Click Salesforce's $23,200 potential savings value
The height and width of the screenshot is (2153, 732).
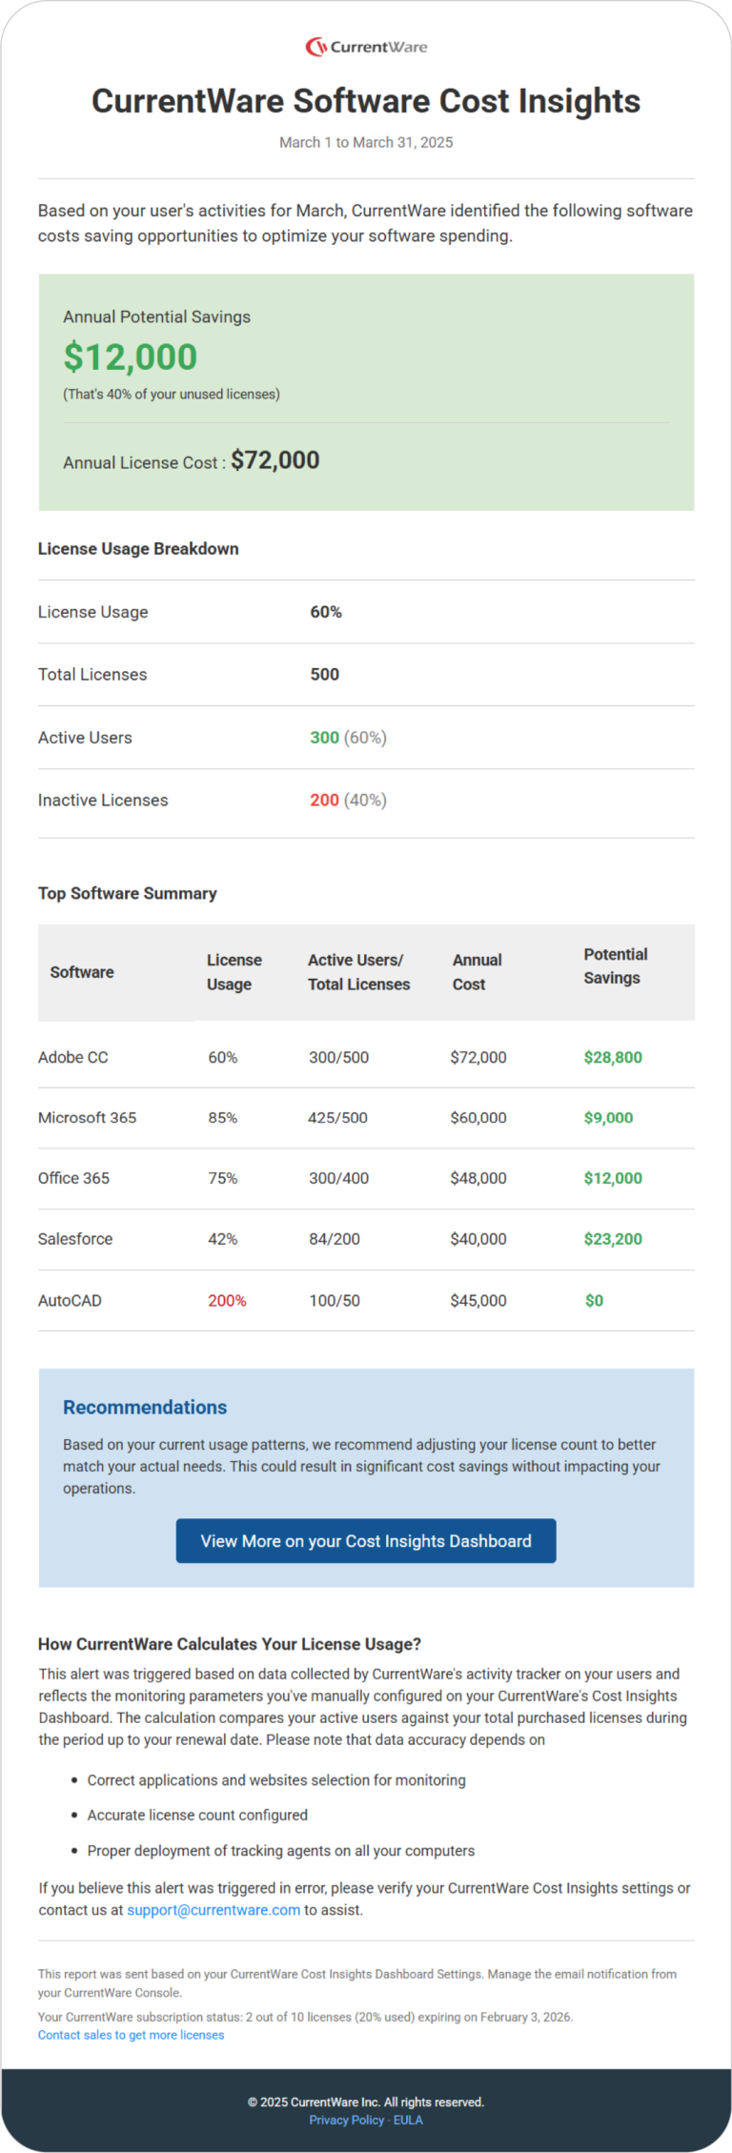(613, 1239)
